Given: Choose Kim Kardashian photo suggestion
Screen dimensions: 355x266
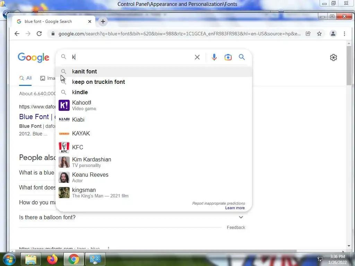Looking at the screenshot, I should [x=64, y=162].
